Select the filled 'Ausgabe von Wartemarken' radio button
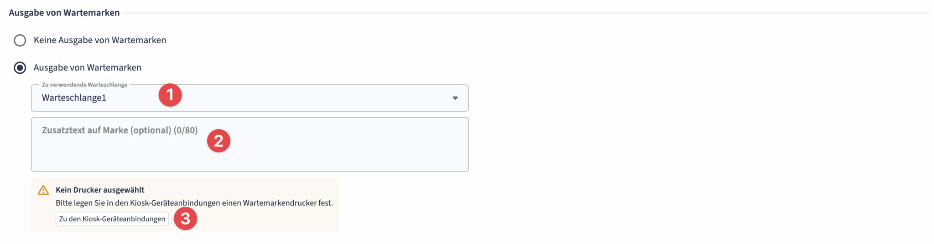934x244 pixels. pyautogui.click(x=20, y=68)
